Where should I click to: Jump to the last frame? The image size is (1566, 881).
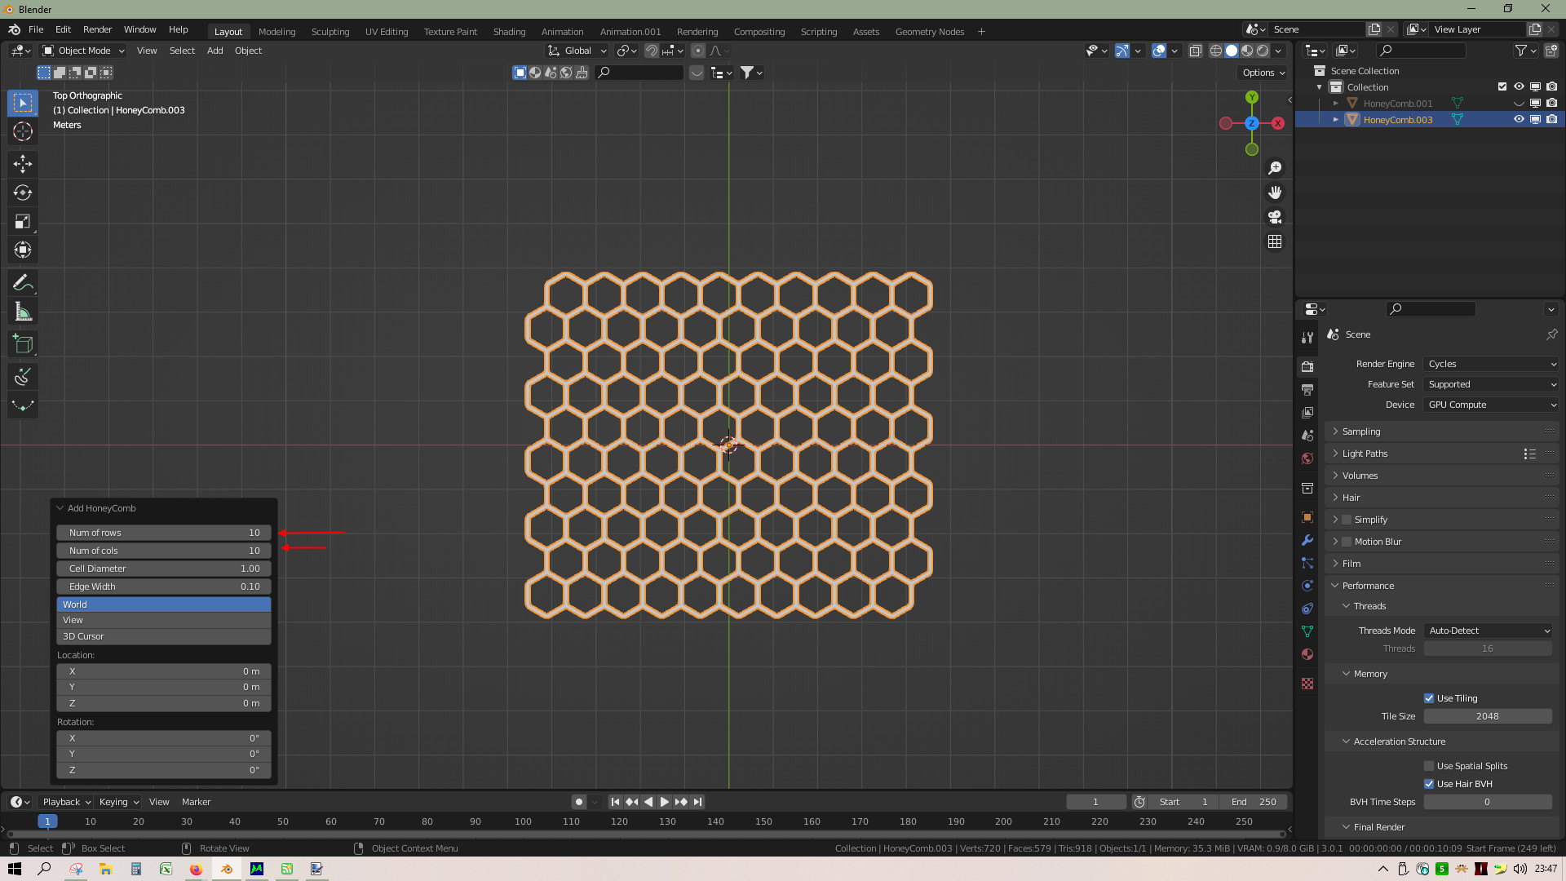click(x=697, y=802)
